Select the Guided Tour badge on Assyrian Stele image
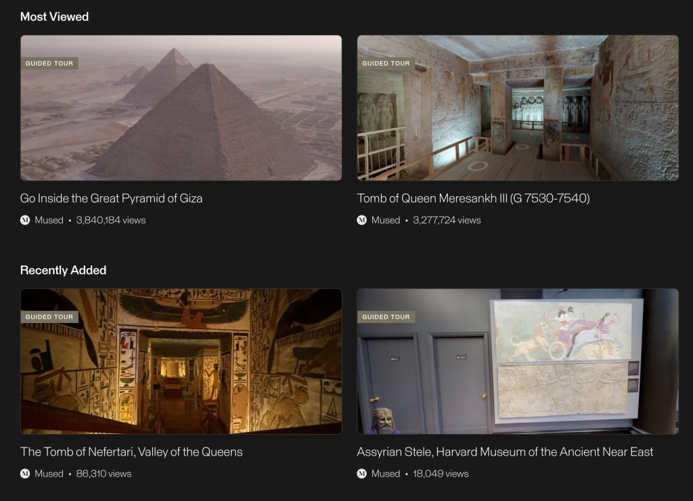This screenshot has width=693, height=501. pos(386,317)
